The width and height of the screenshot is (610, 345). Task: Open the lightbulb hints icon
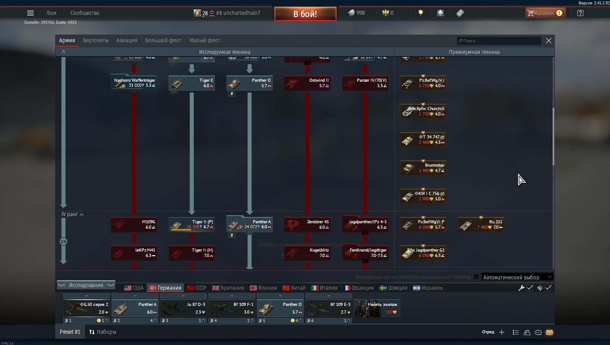tap(421, 13)
